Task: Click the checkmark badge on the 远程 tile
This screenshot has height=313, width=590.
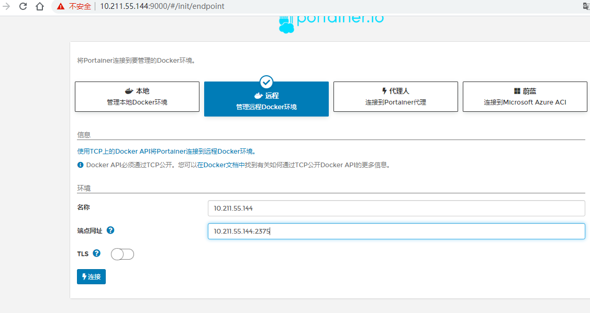Action: tap(266, 82)
